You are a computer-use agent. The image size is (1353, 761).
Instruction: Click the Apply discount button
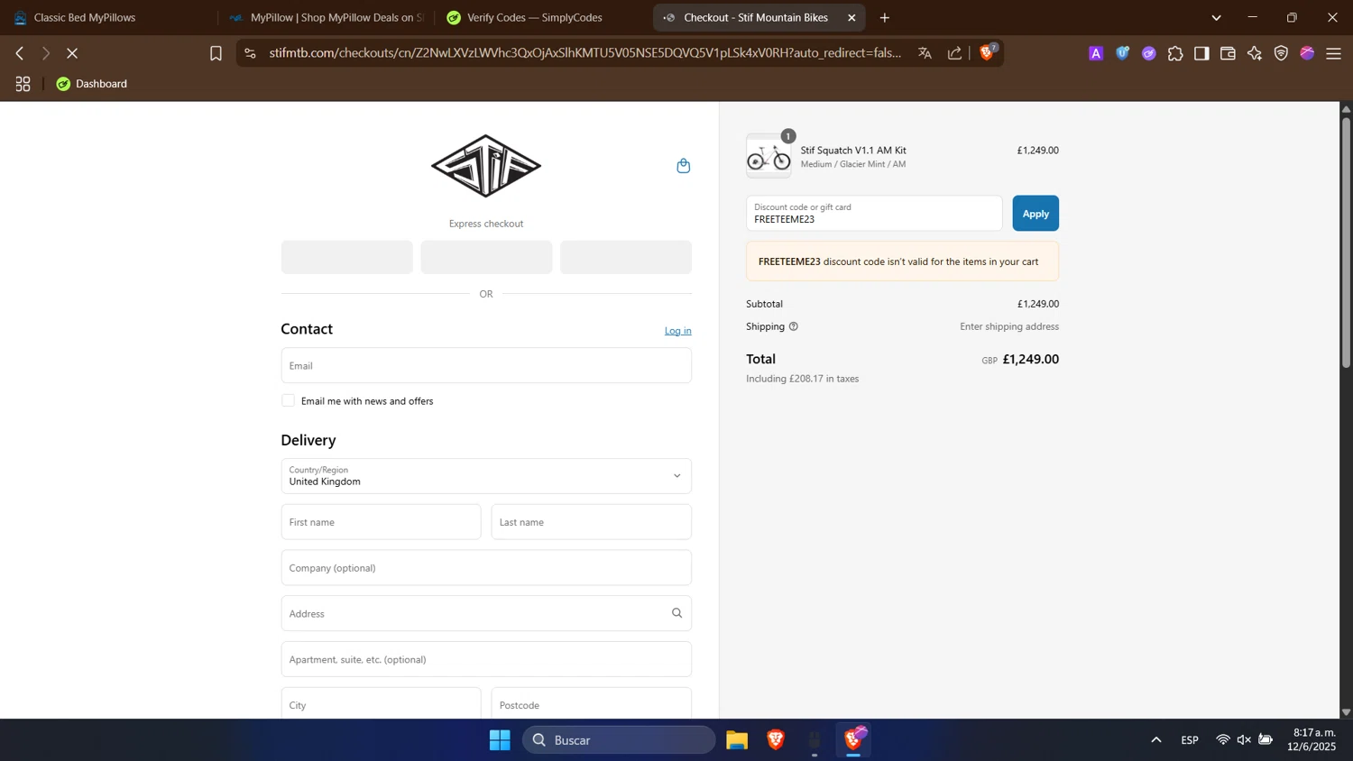1035,214
